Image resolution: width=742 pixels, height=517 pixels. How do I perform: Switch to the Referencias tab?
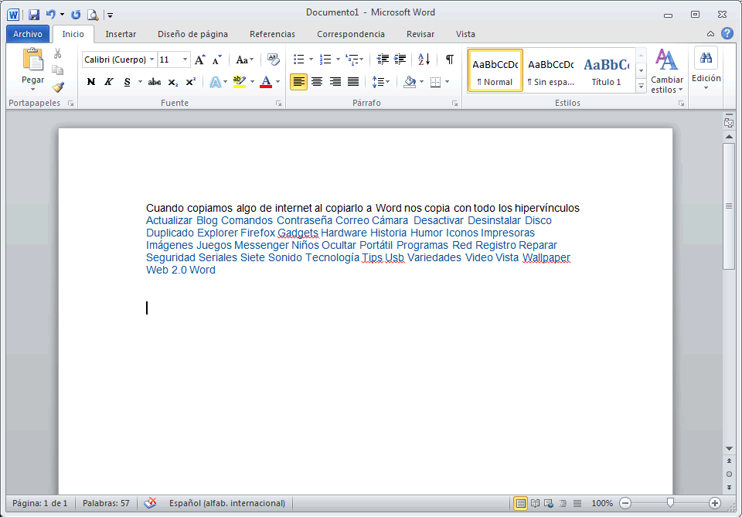click(272, 34)
